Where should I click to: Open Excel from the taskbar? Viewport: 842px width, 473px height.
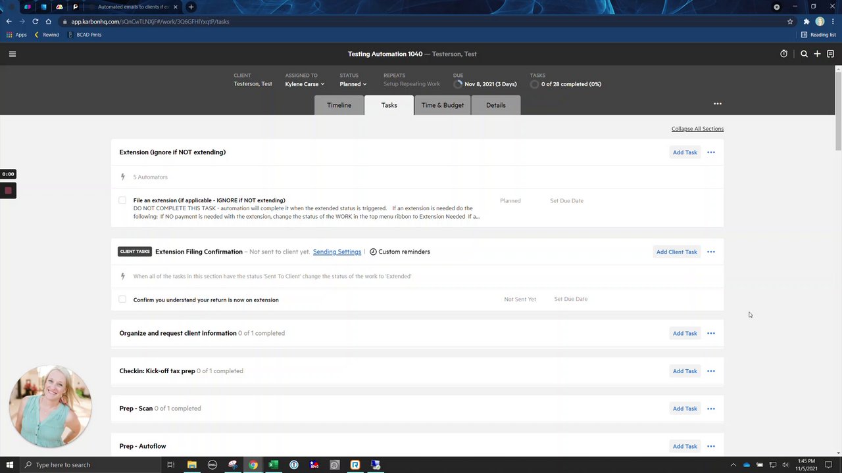pyautogui.click(x=273, y=465)
